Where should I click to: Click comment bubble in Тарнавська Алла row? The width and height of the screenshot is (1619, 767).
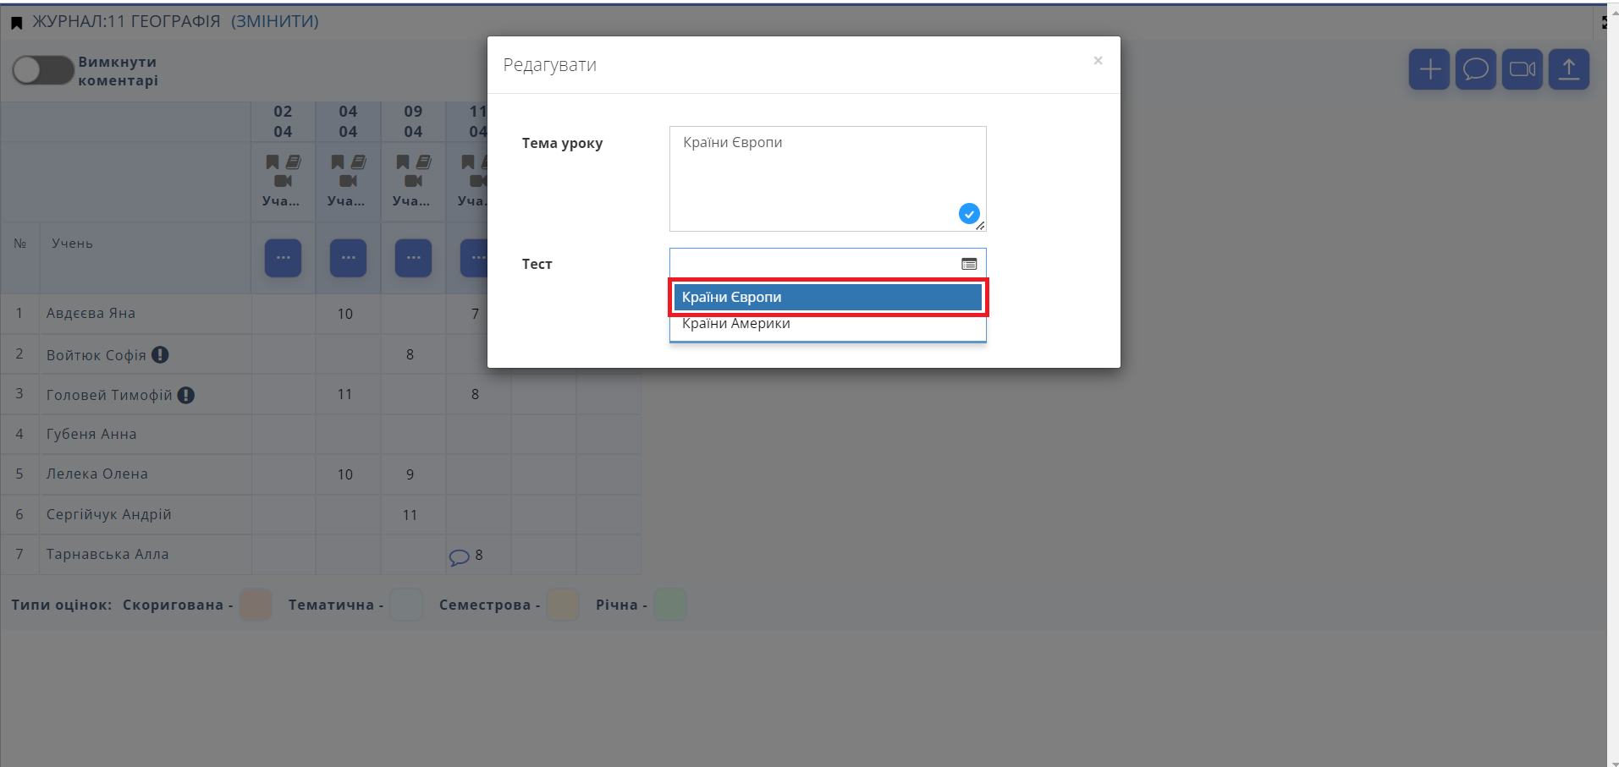(459, 557)
